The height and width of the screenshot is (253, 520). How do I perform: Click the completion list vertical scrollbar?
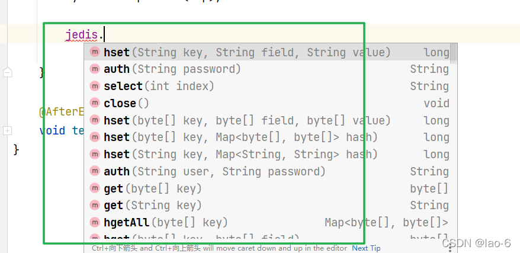454,53
